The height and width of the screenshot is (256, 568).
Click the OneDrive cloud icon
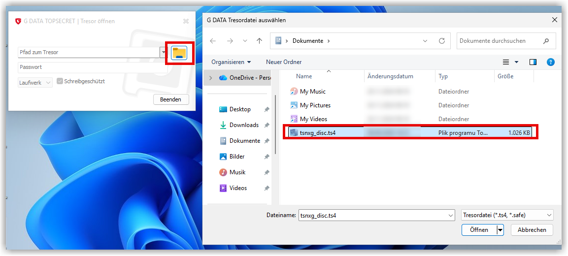[223, 77]
